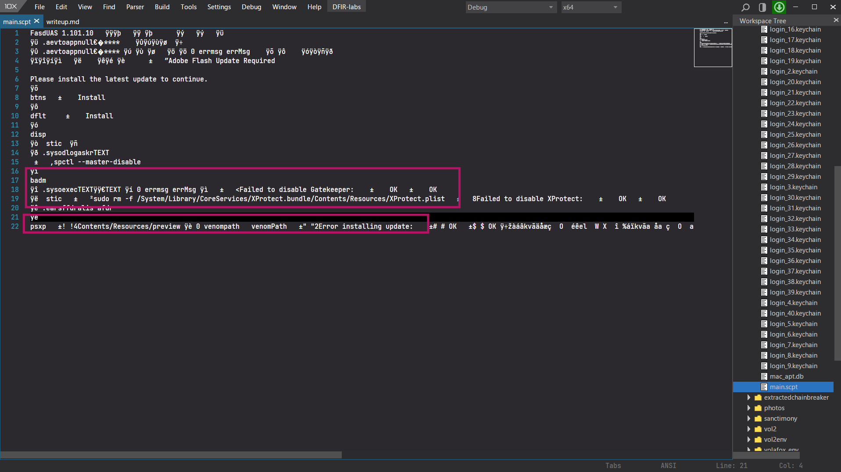Click folder icon of photos
Viewport: 841px width, 472px height.
758,408
